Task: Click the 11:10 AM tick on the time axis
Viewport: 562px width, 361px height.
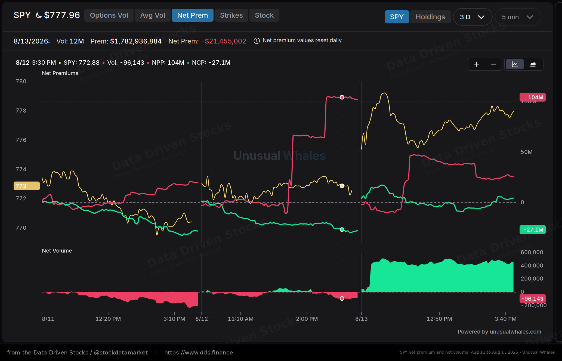Action: (x=240, y=319)
